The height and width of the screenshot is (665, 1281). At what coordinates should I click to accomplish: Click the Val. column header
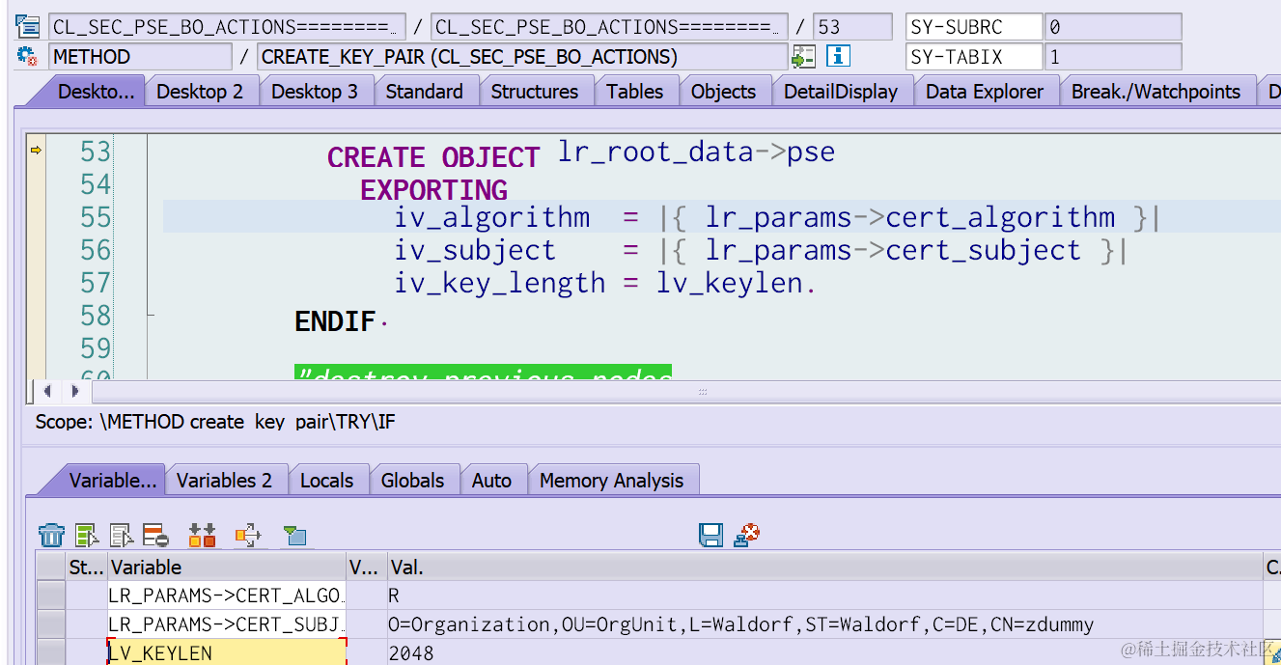[825, 567]
